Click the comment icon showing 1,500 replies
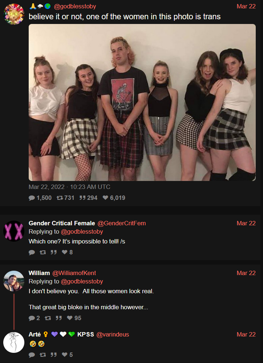This screenshot has height=363, width=263. click(x=32, y=198)
